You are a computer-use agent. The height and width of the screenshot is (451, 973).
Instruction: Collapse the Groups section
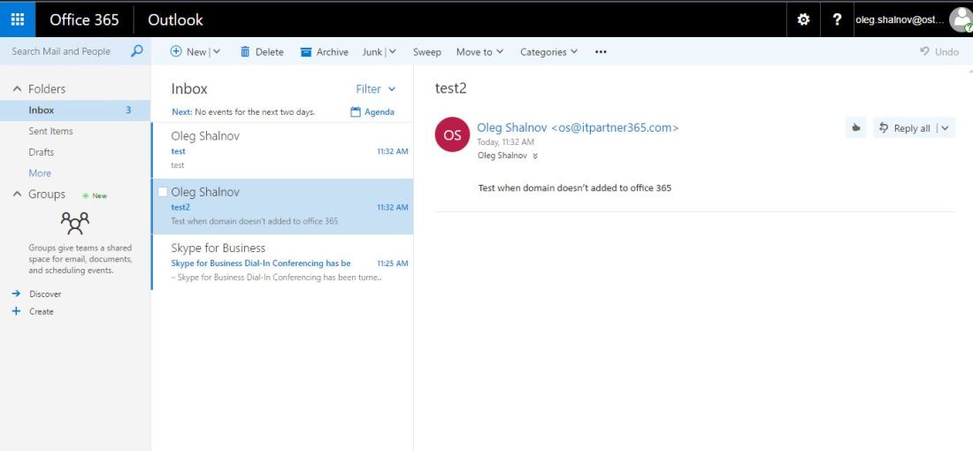pos(17,195)
